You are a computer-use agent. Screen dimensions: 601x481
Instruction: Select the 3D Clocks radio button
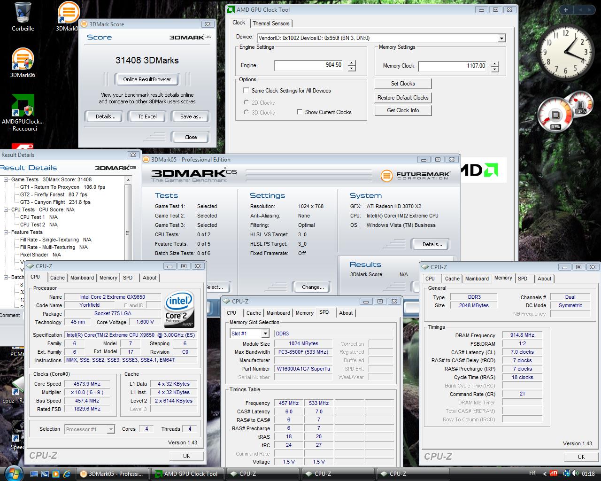click(246, 112)
